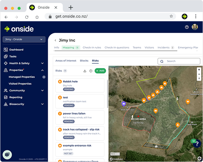This screenshot has height=162, width=203.
Task: Click the Mapbox logo
Action: click(x=116, y=159)
